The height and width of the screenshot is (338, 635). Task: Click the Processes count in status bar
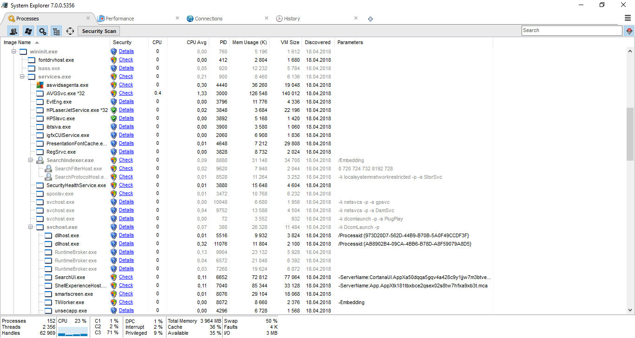[x=28, y=321]
